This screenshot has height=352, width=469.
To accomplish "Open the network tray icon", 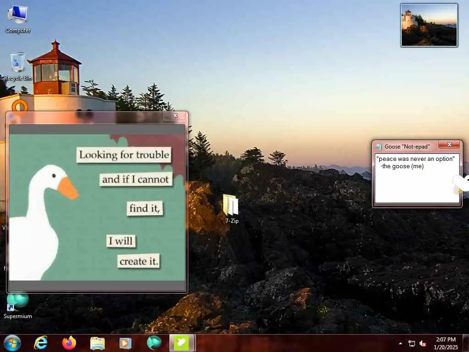I will coord(412,344).
